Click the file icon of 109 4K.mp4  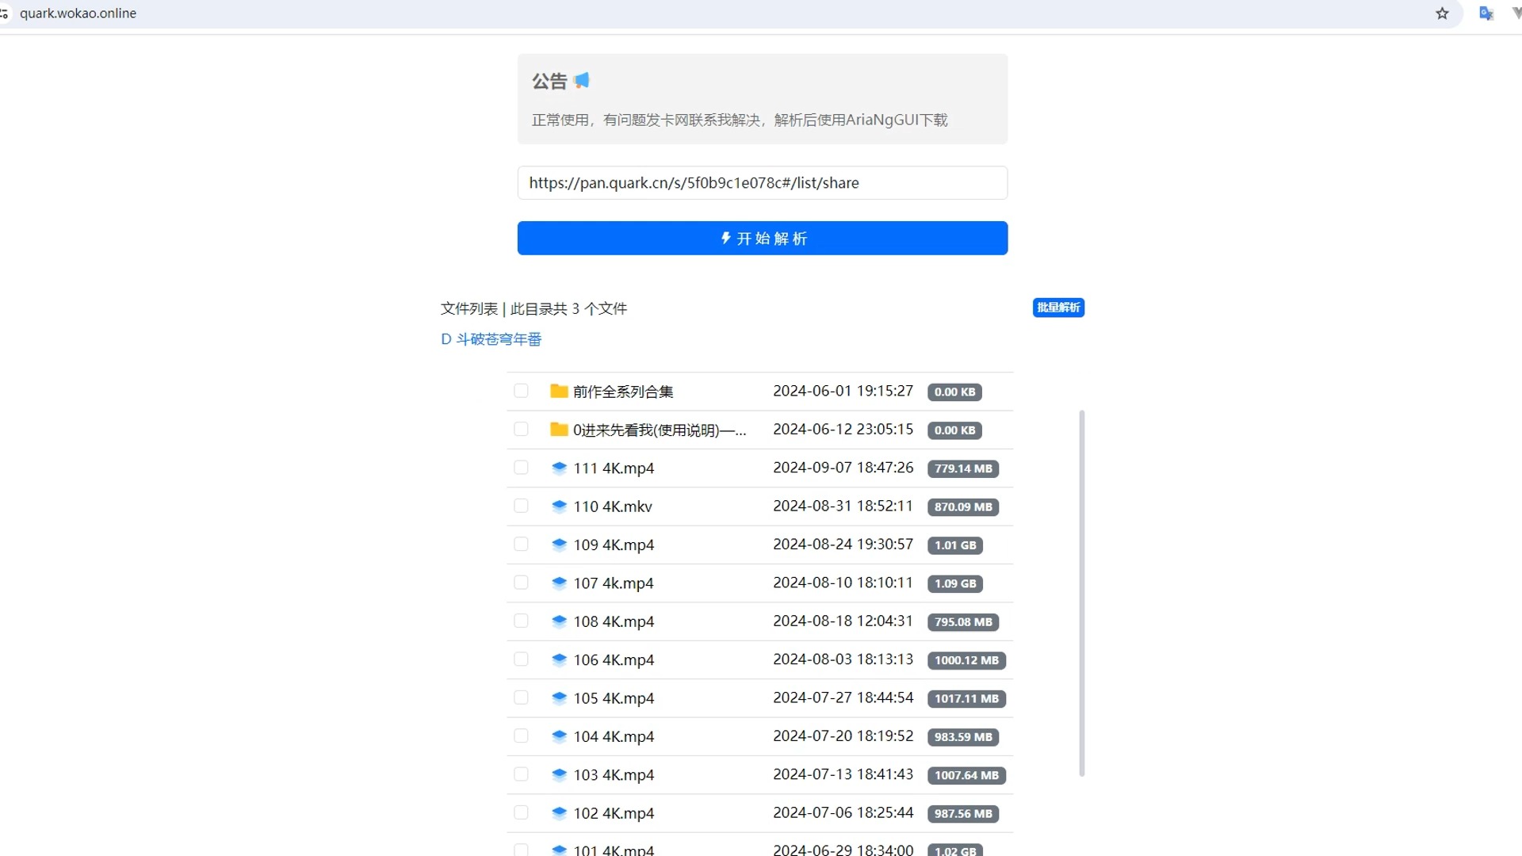tap(559, 545)
